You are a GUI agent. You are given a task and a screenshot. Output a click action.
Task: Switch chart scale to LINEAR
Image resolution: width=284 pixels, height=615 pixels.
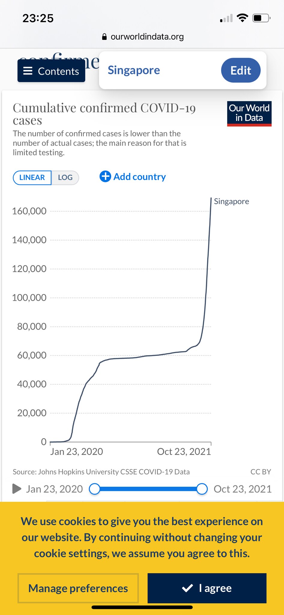click(x=32, y=177)
